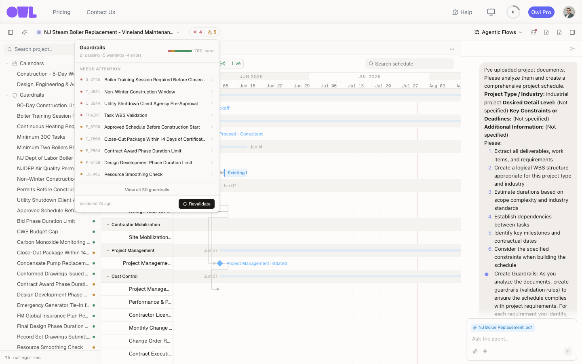Viewport: 582px width, 364px height.
Task: Click the Revalidate button
Action: coord(196,204)
